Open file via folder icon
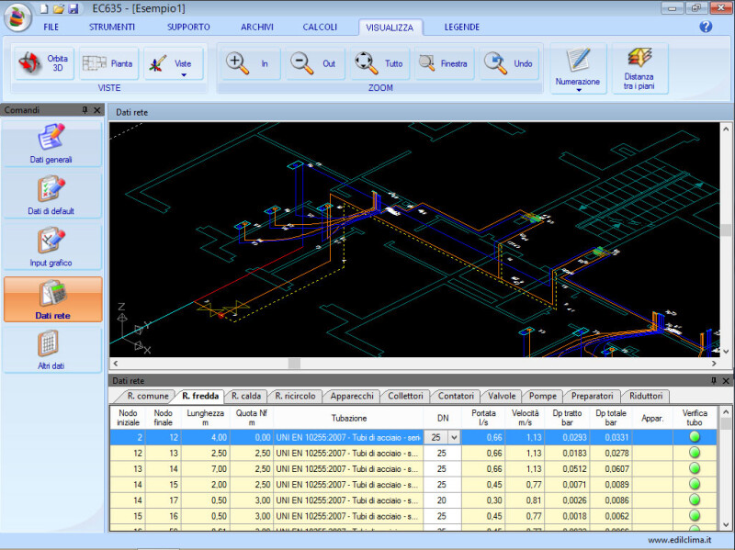Image resolution: width=735 pixels, height=550 pixels. click(x=59, y=9)
